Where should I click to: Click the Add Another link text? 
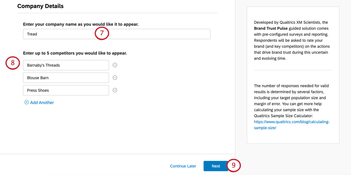42,103
